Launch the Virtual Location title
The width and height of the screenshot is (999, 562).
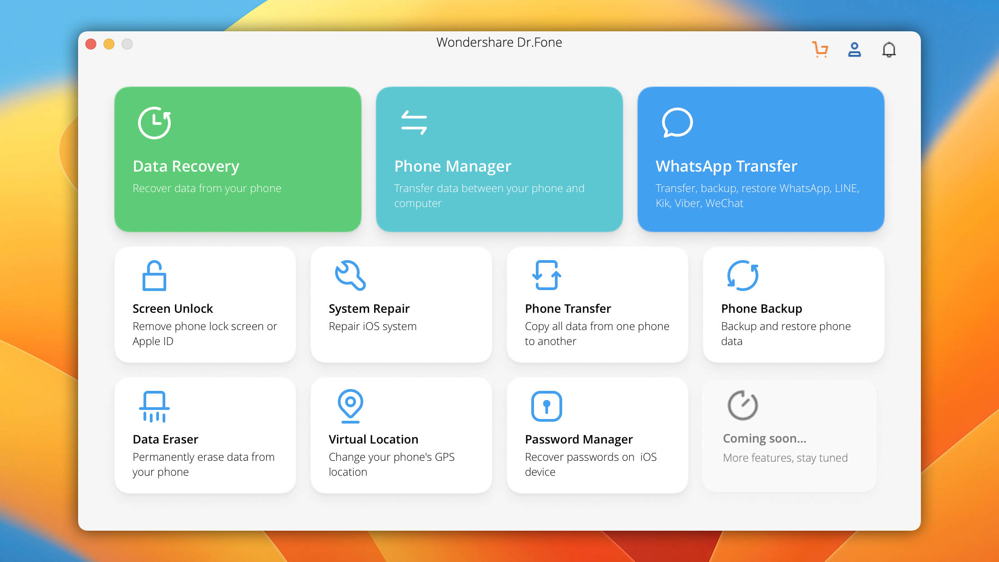tap(373, 439)
